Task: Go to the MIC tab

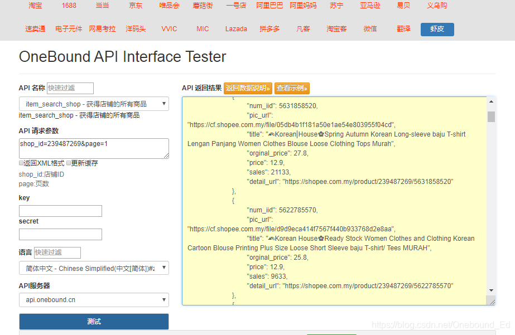Action: pyautogui.click(x=203, y=29)
